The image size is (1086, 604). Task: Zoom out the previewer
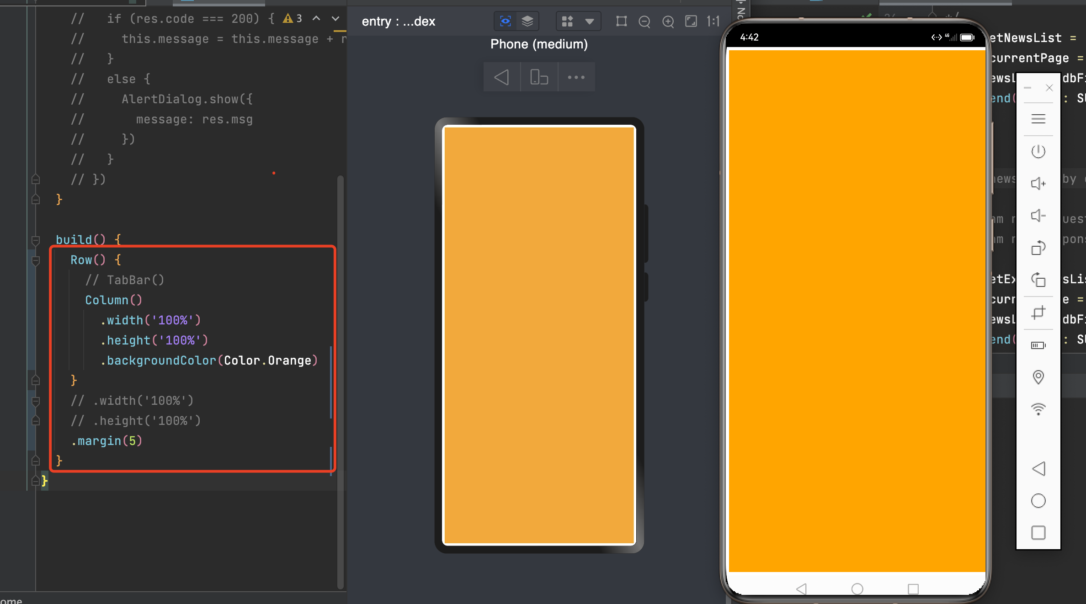pyautogui.click(x=644, y=21)
